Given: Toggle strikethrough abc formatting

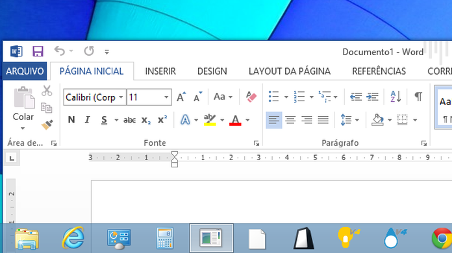Looking at the screenshot, I should [129, 120].
